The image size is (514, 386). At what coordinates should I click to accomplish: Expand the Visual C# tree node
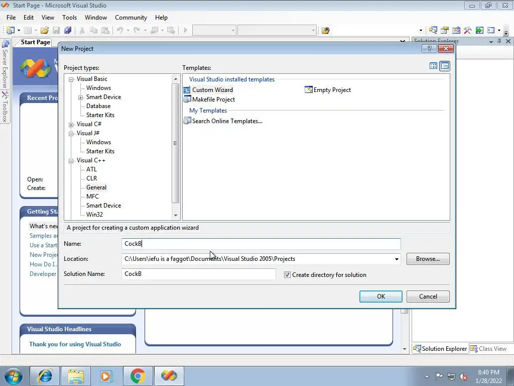click(71, 125)
